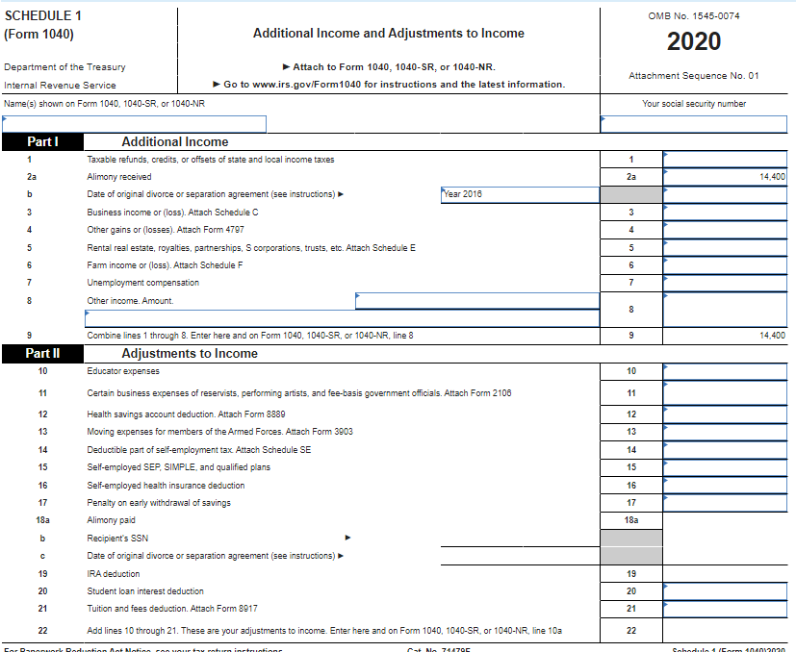Click the alimony received amount showing 14,400

(x=727, y=176)
